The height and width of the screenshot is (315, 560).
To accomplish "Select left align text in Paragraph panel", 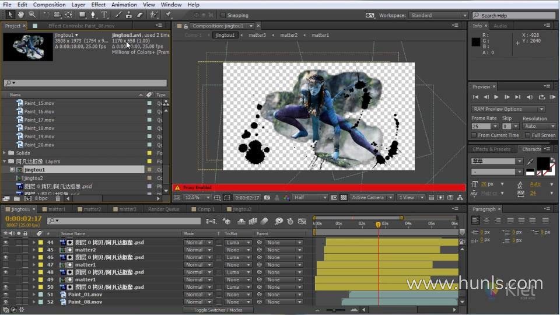I will tap(475, 220).
